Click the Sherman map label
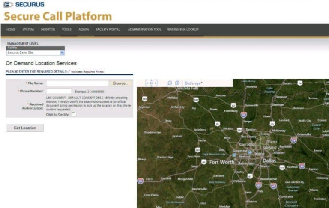The image size is (329, 208). (x=278, y=104)
